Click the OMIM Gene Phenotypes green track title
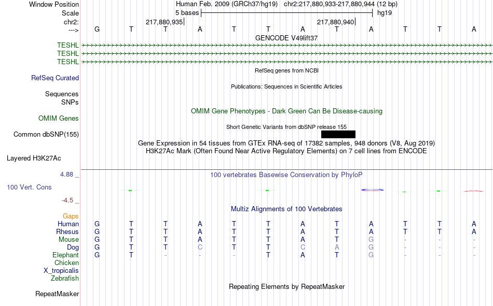Screen dimensions: 493x306 (x=287, y=111)
